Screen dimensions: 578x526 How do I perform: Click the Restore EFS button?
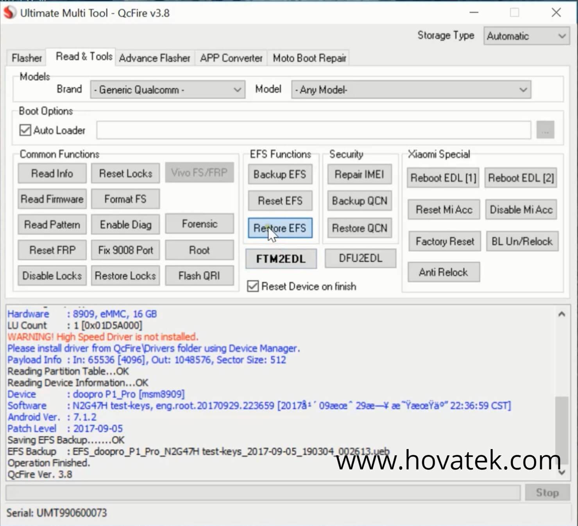[280, 228]
